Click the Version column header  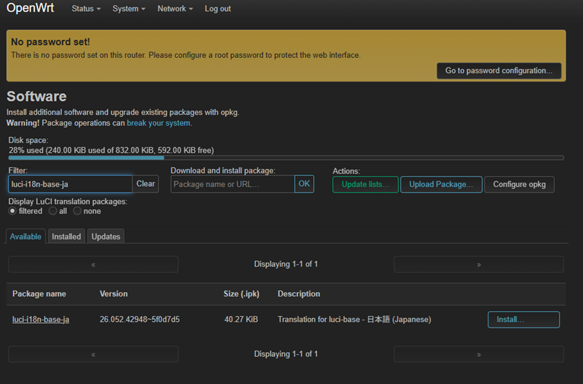pos(113,294)
